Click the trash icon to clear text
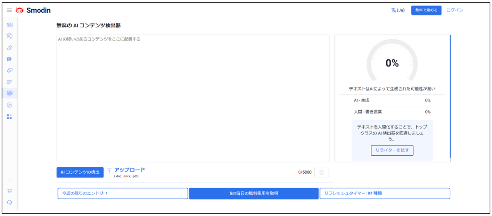 click(321, 172)
